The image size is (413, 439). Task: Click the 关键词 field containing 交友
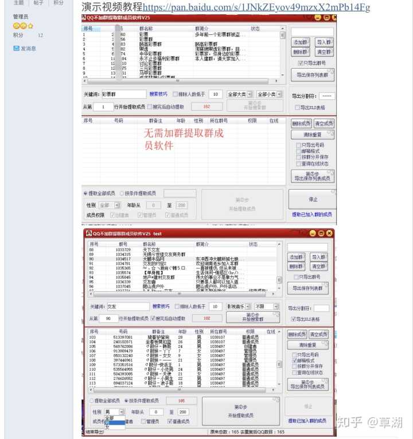[x=128, y=307]
